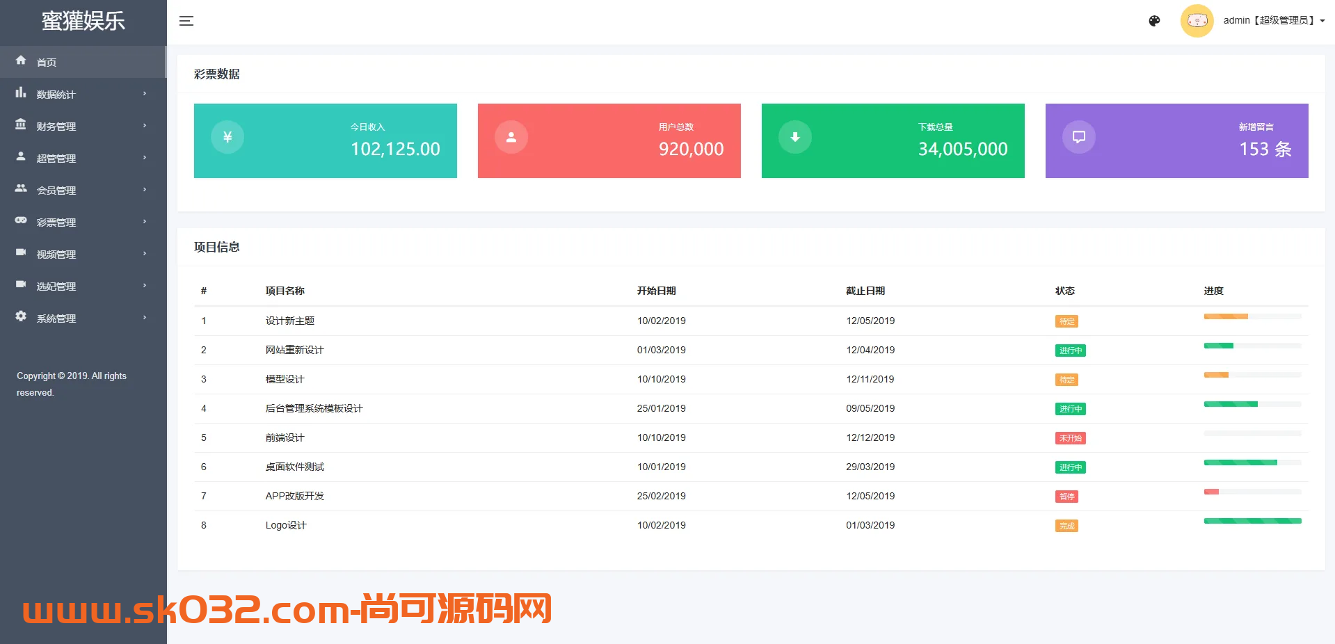Click the 34,005,000 download value
This screenshot has width=1335, height=644.
point(963,149)
